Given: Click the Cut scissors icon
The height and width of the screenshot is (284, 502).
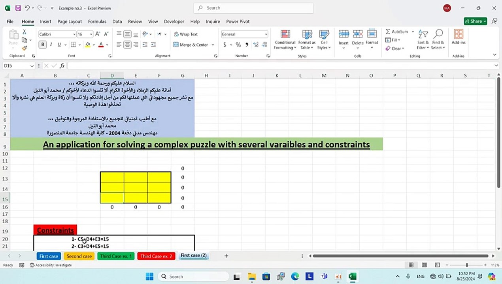Looking at the screenshot, I should [25, 32].
